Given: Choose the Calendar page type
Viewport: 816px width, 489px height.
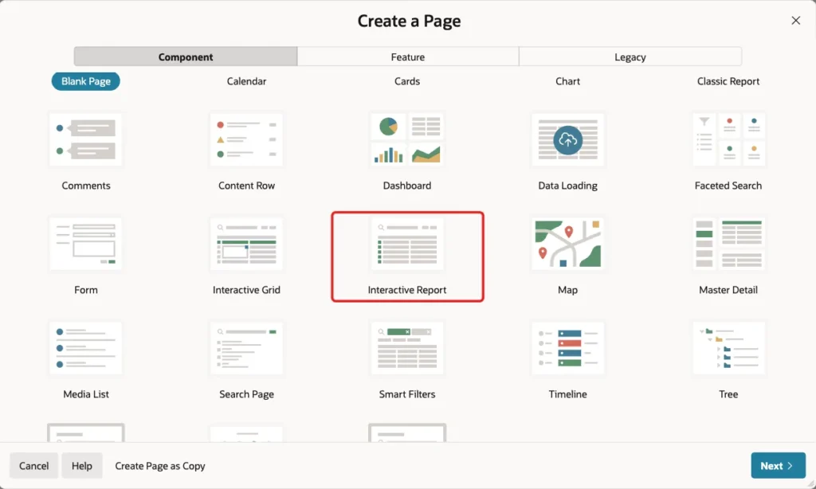Looking at the screenshot, I should (x=247, y=81).
